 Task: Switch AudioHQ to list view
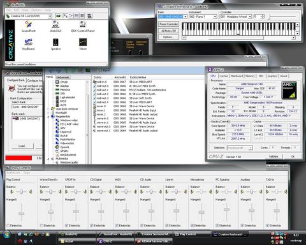click(x=76, y=16)
